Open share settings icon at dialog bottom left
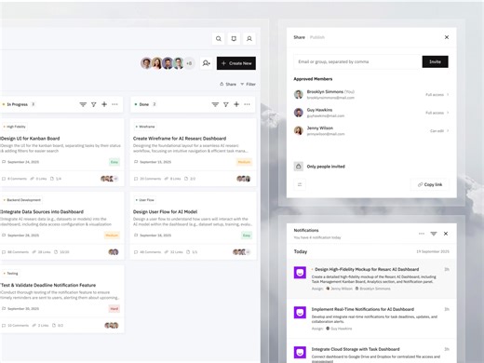This screenshot has height=363, width=484. pyautogui.click(x=300, y=184)
